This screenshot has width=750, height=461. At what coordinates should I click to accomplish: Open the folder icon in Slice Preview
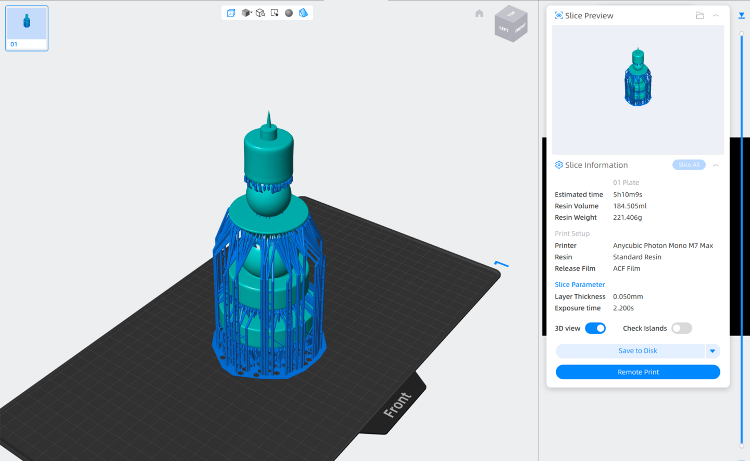click(699, 16)
